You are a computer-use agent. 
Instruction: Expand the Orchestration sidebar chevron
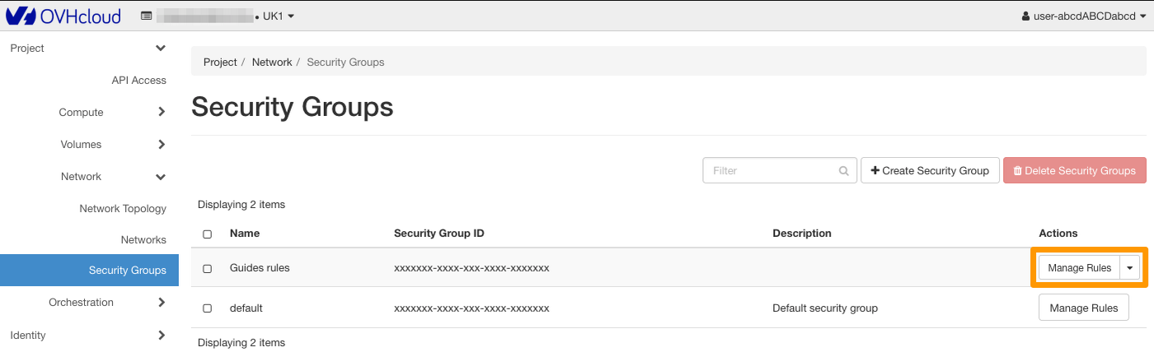(x=162, y=302)
